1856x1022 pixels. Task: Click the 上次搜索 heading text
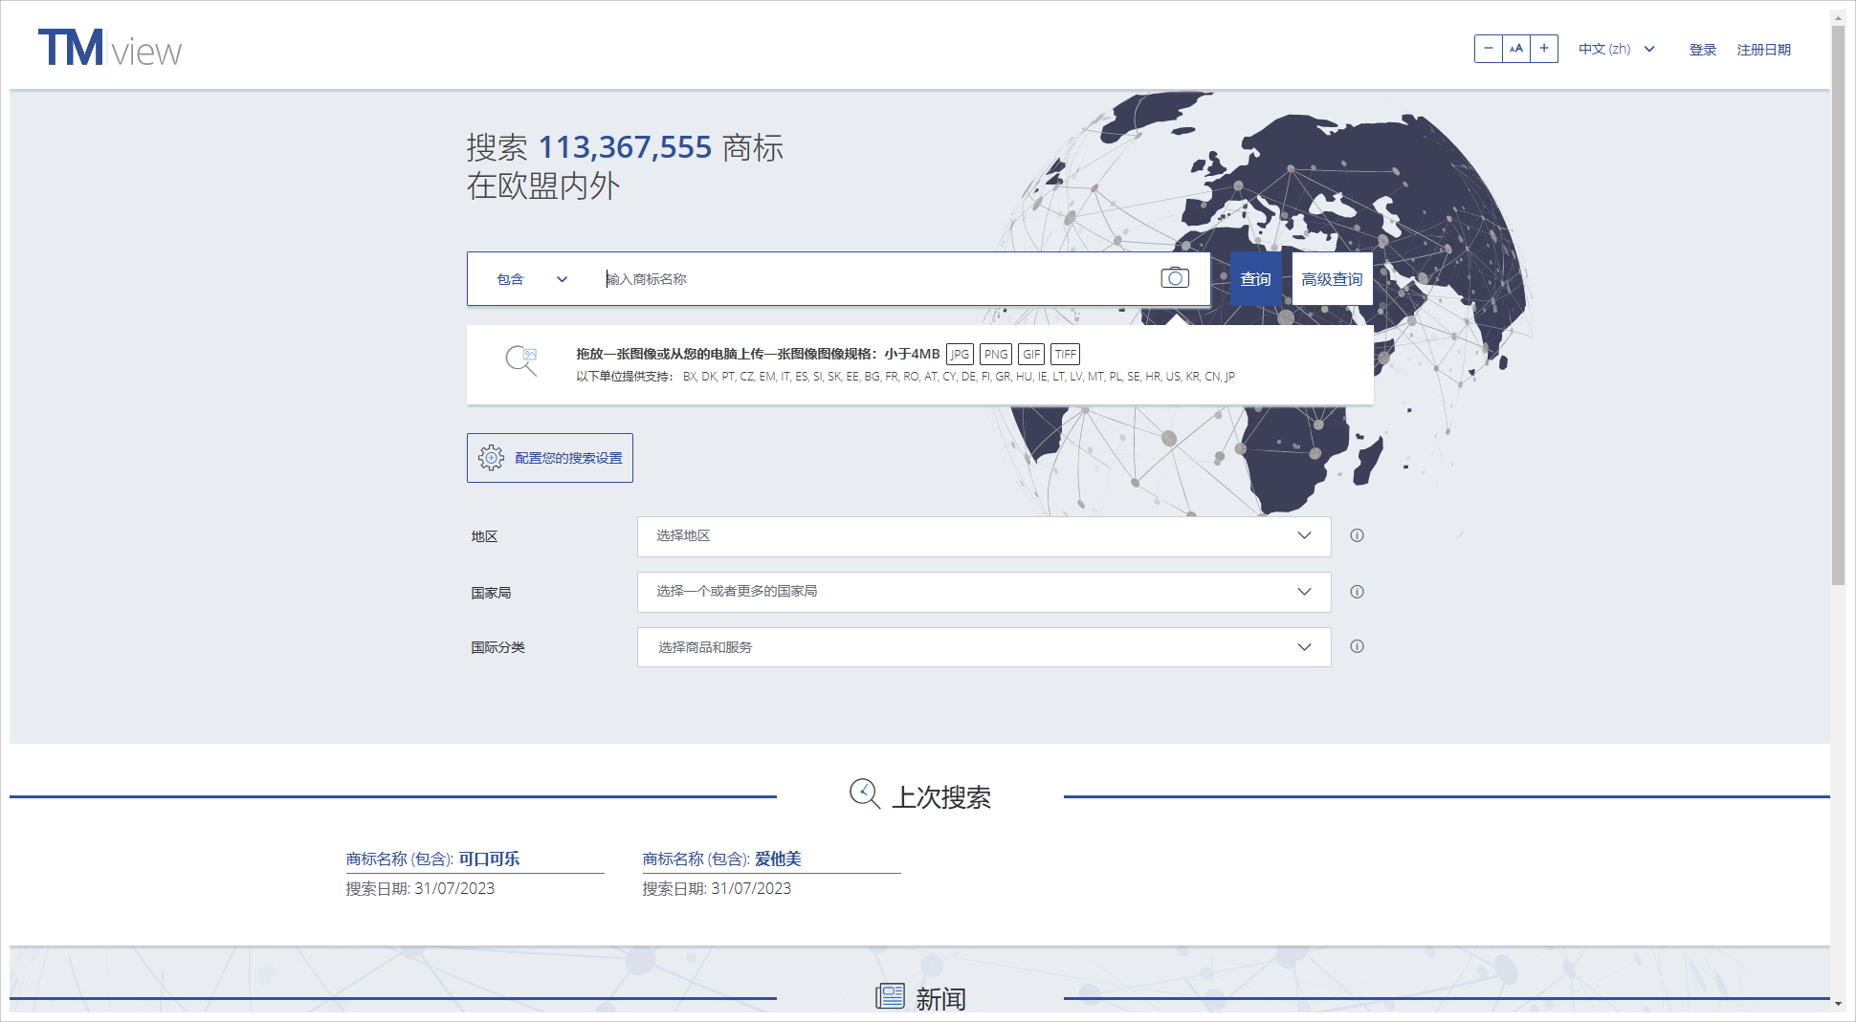[x=941, y=796]
